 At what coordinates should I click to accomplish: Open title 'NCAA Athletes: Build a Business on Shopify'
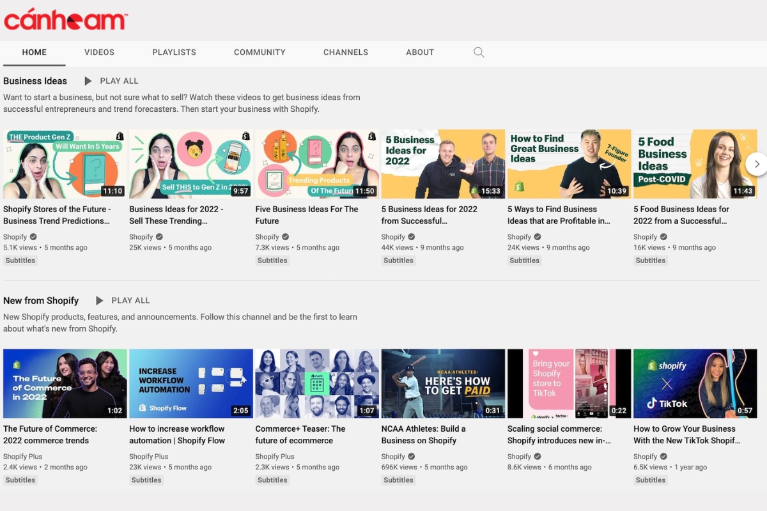click(424, 435)
